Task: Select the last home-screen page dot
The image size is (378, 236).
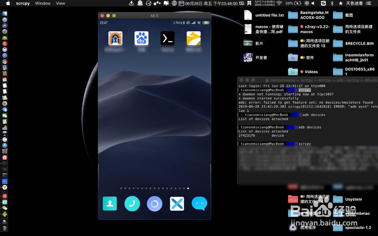Action: 188,188
